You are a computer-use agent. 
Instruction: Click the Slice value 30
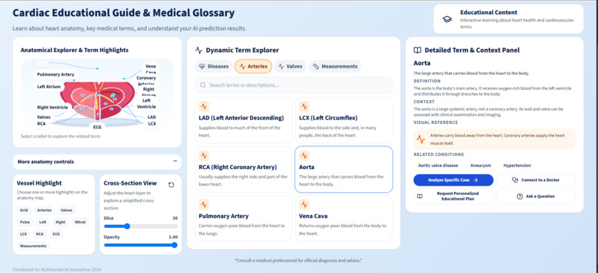click(x=175, y=218)
